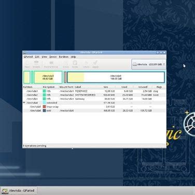195x195 pixels.
Task: Click the Flags column header
Action: [159, 87]
